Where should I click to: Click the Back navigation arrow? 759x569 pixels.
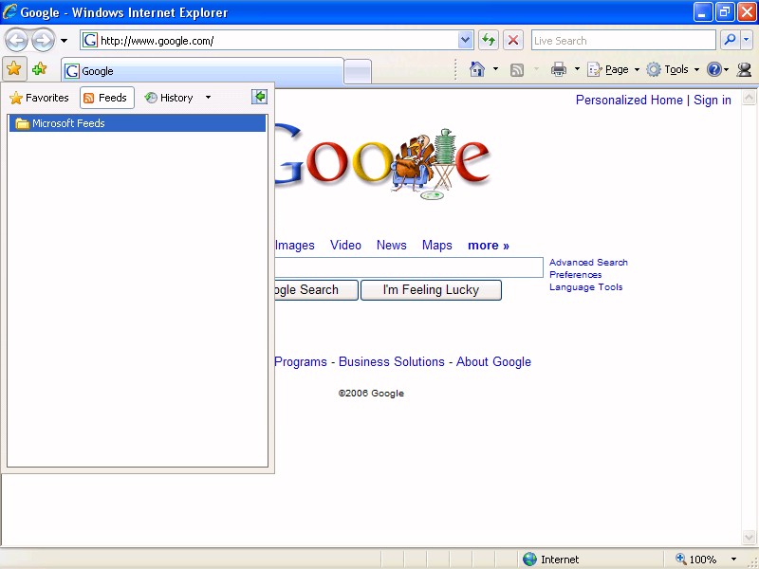click(x=17, y=41)
